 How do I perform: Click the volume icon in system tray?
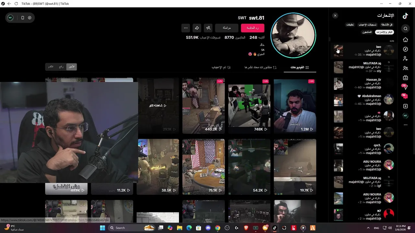[390, 228]
